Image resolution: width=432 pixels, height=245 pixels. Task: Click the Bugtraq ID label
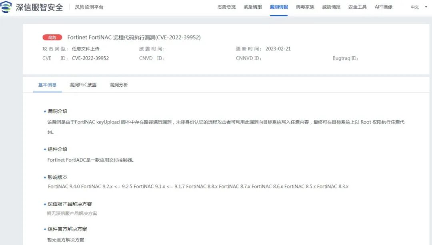[345, 58]
